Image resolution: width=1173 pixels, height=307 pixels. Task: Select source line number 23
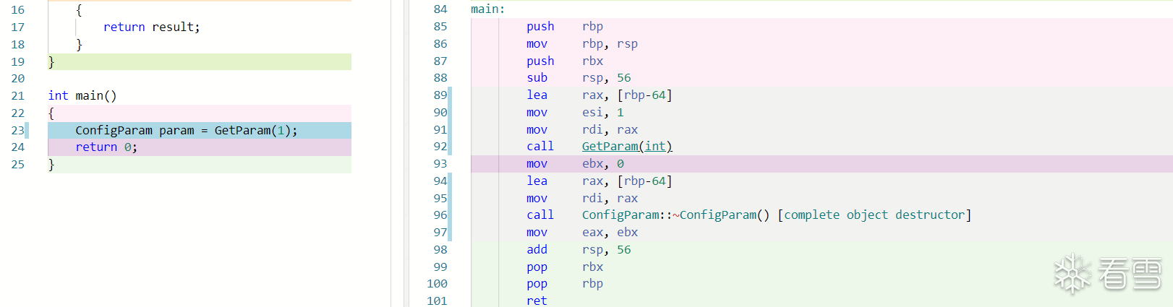coord(17,130)
